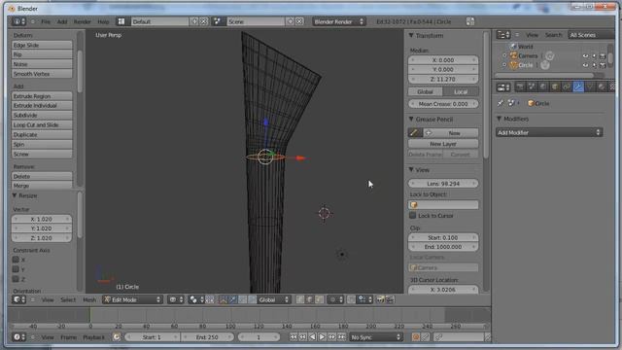Open the Render properties tab
Image resolution: width=622 pixels, height=350 pixels.
point(520,87)
